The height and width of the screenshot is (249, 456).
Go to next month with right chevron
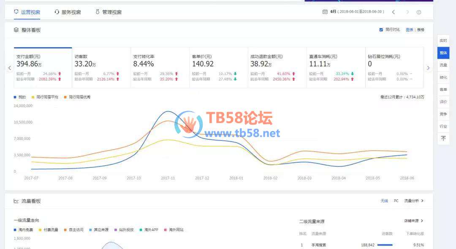407,12
